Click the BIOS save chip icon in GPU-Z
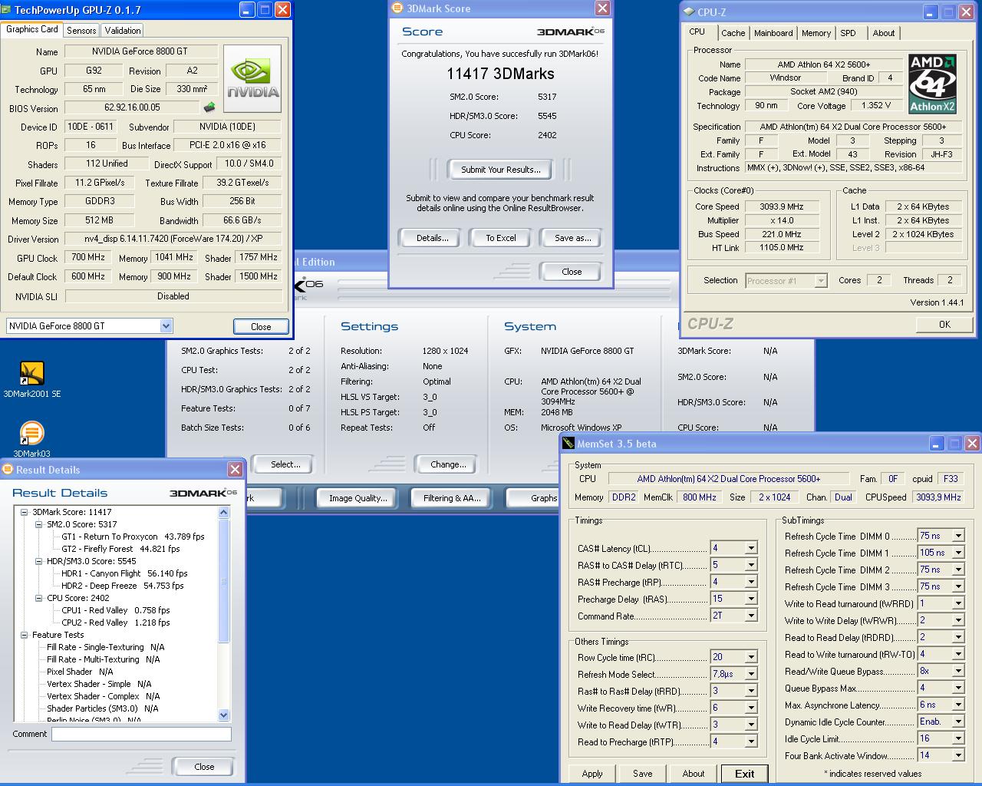This screenshot has height=786, width=982. (x=209, y=107)
